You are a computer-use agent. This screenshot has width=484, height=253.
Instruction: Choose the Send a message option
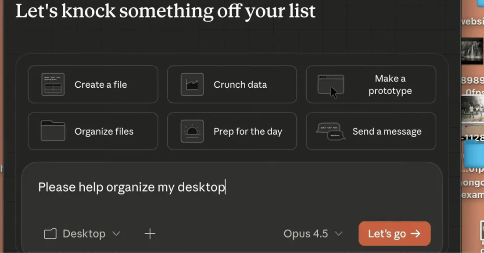[x=386, y=131]
